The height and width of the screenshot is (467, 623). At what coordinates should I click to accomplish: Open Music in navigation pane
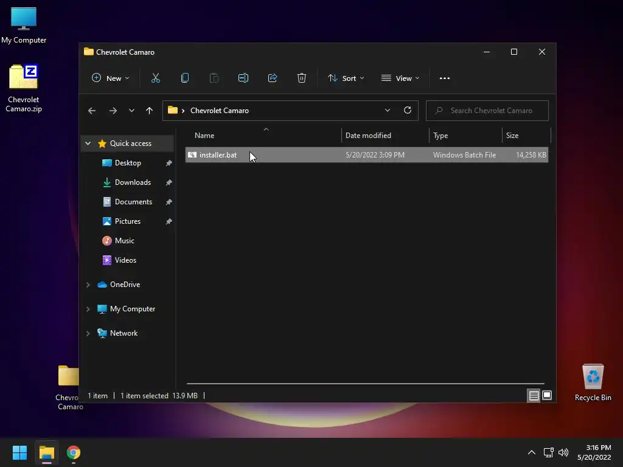coord(124,241)
